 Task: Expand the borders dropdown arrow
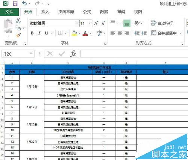[x=66, y=33]
